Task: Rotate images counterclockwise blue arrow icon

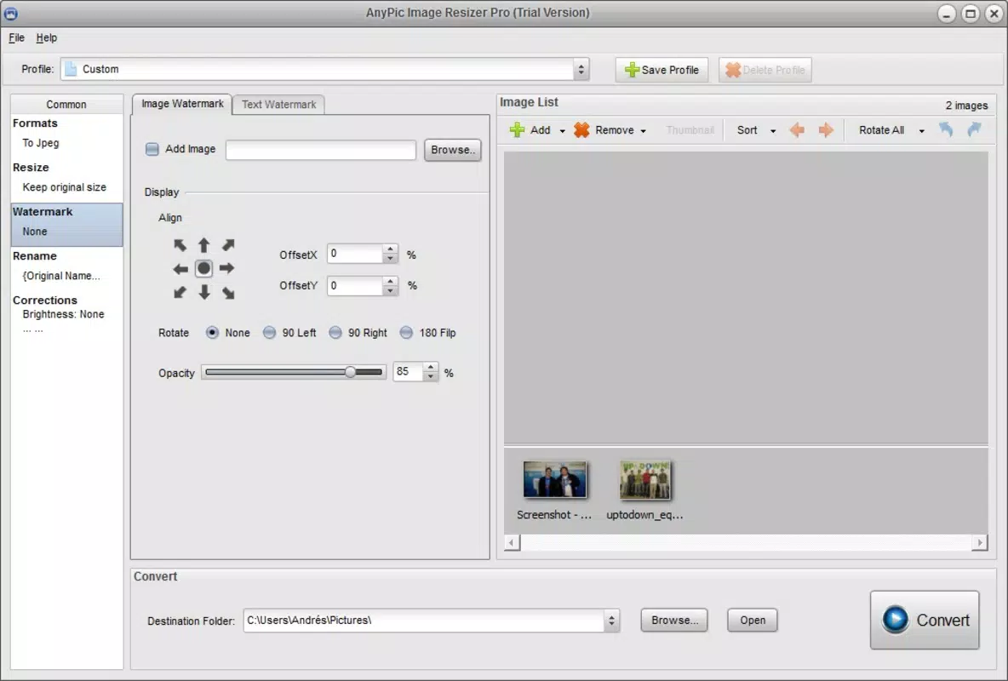Action: coord(946,129)
